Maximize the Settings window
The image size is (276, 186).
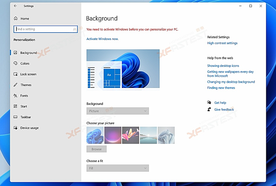pos(251,6)
